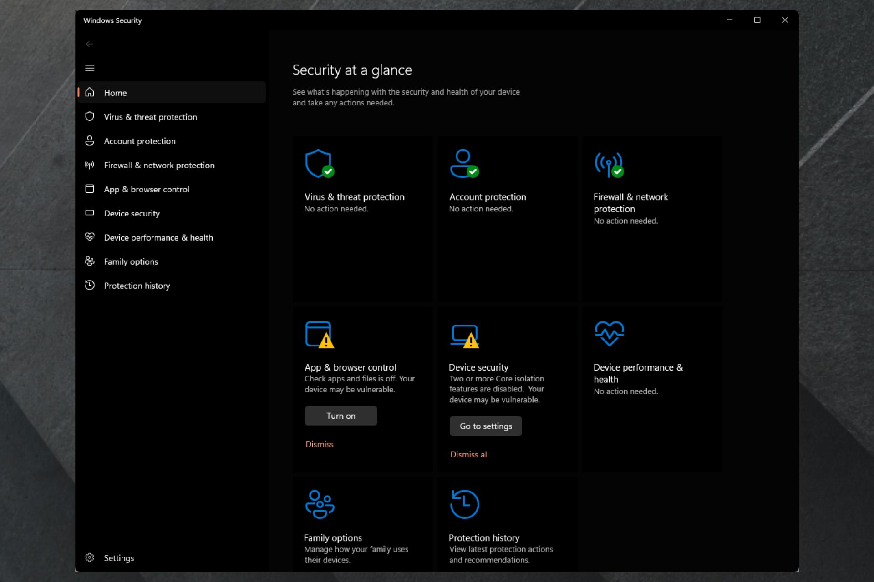Open Device performance & health sidebar item
Screen dimensions: 874x582
172,237
